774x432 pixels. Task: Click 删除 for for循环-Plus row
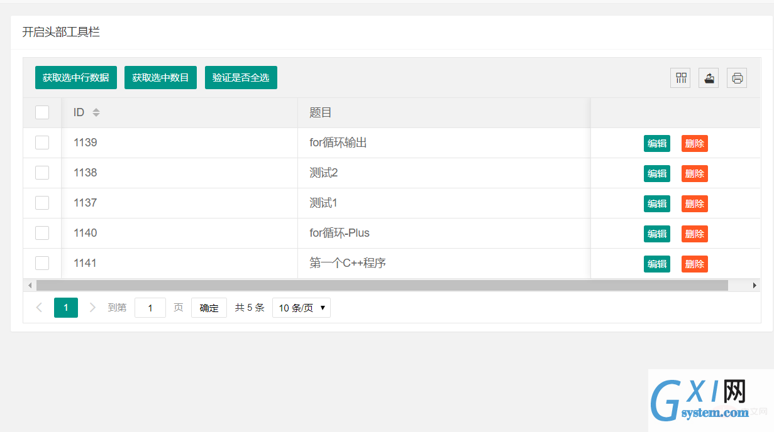695,234
